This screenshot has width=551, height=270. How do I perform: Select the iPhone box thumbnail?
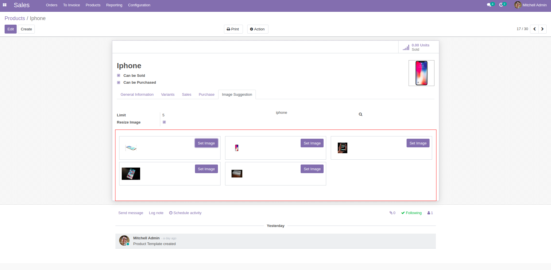pos(237,174)
